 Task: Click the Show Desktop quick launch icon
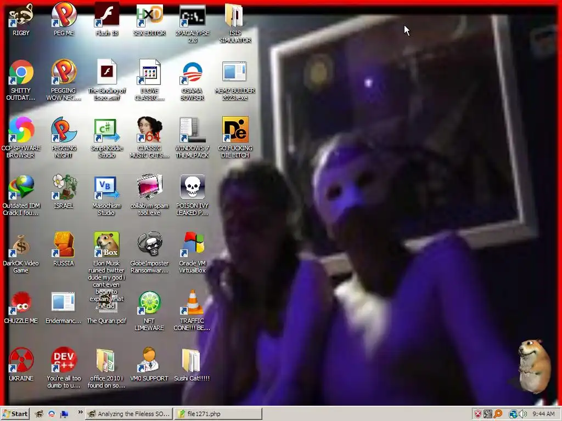[64, 414]
